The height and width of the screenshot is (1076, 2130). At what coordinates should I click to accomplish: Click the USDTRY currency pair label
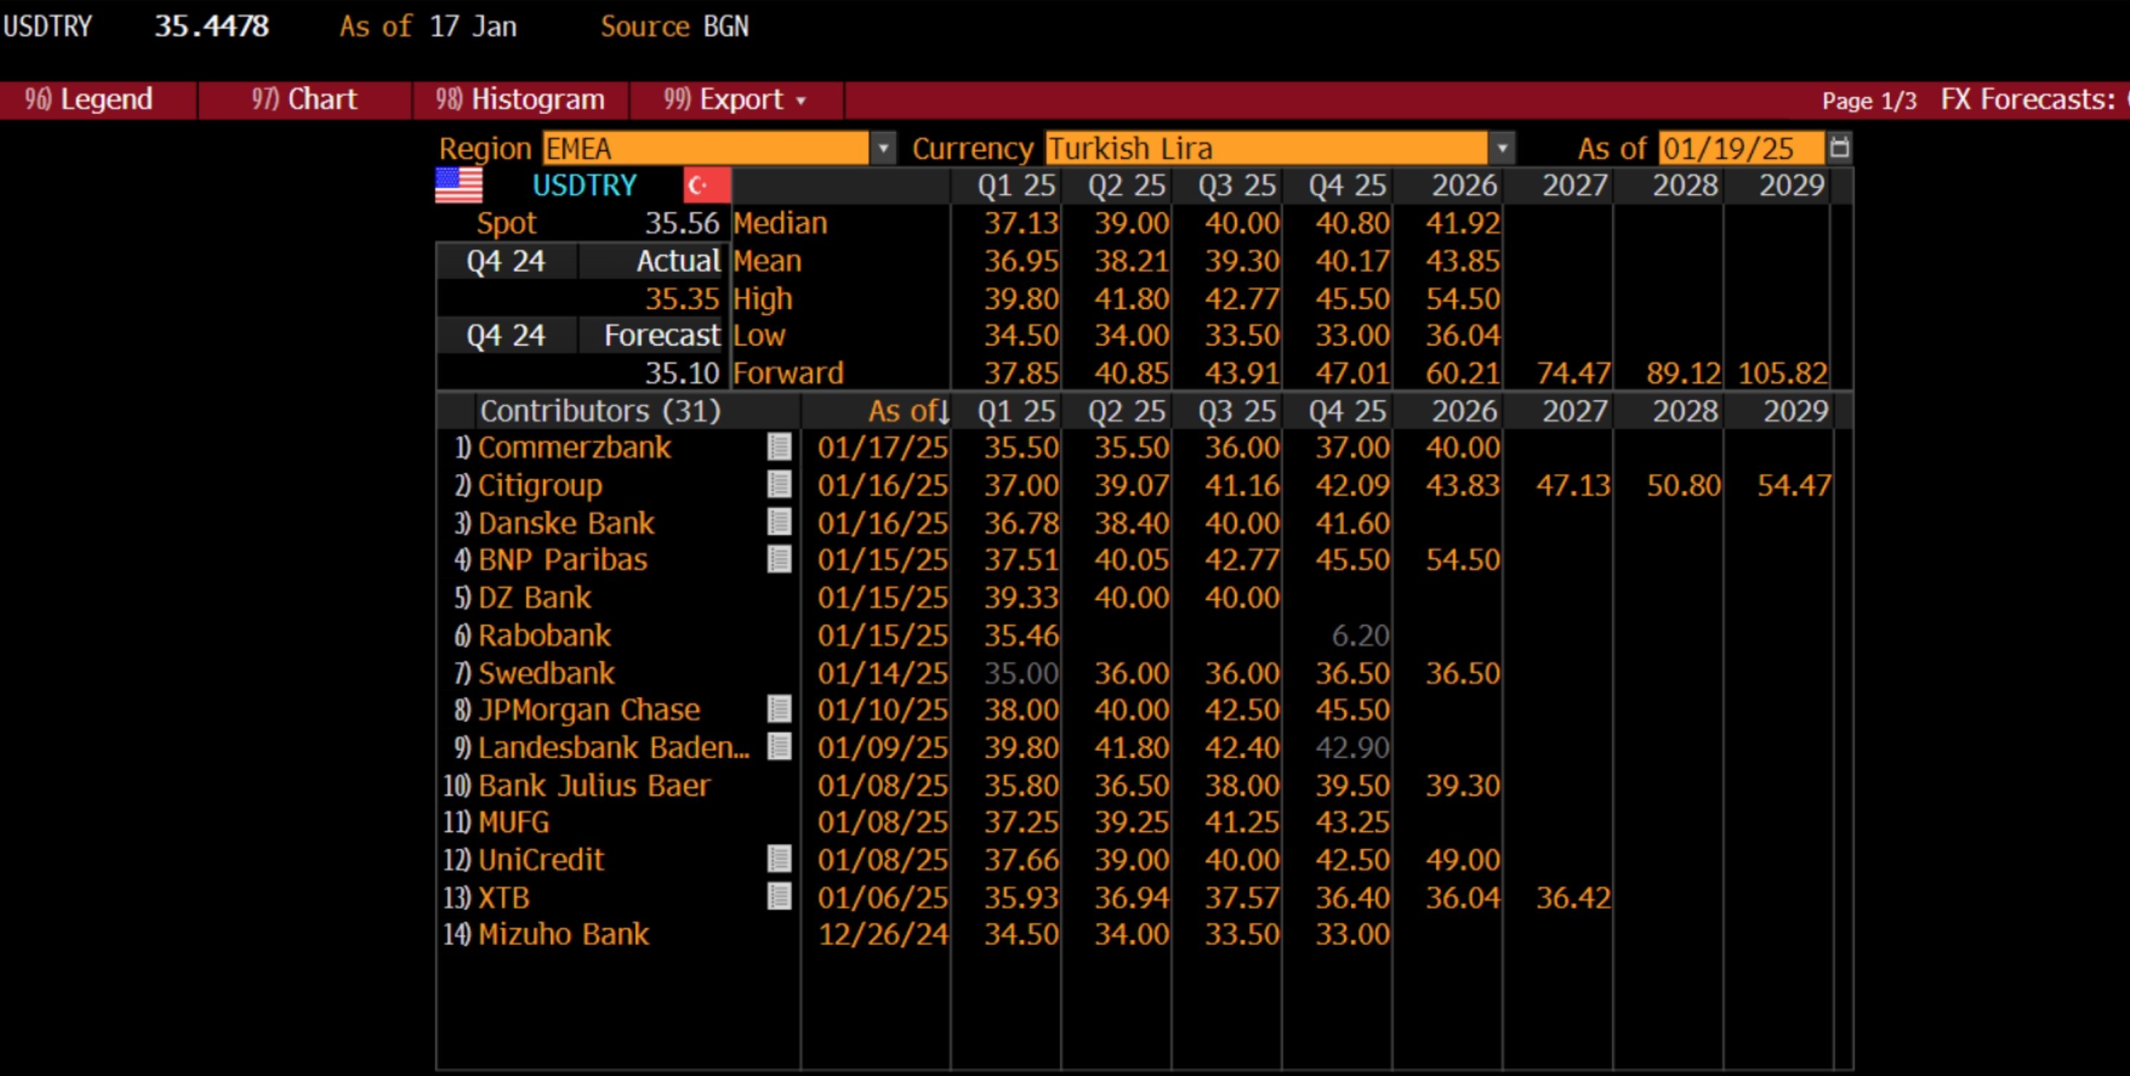click(584, 185)
